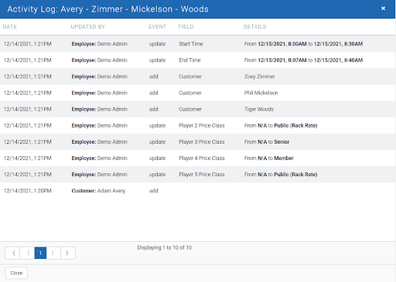Go to last page arrow
This screenshot has width=396, height=282.
coord(68,253)
